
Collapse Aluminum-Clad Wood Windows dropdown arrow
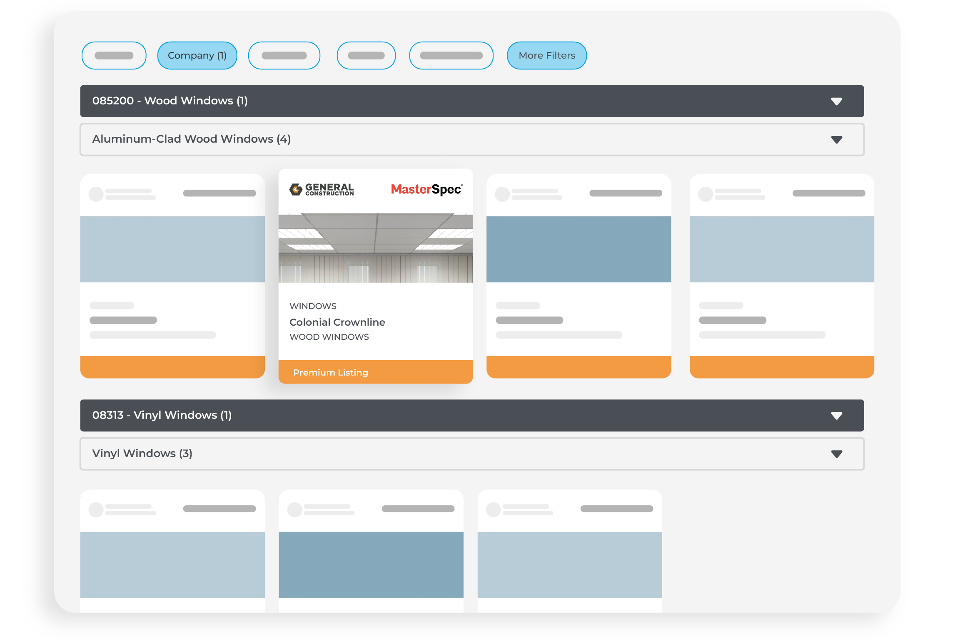836,139
